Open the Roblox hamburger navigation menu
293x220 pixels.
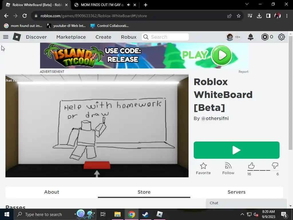coord(6,37)
